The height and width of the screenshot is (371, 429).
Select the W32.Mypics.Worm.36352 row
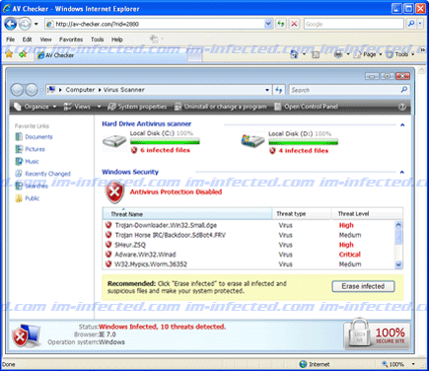tap(249, 264)
